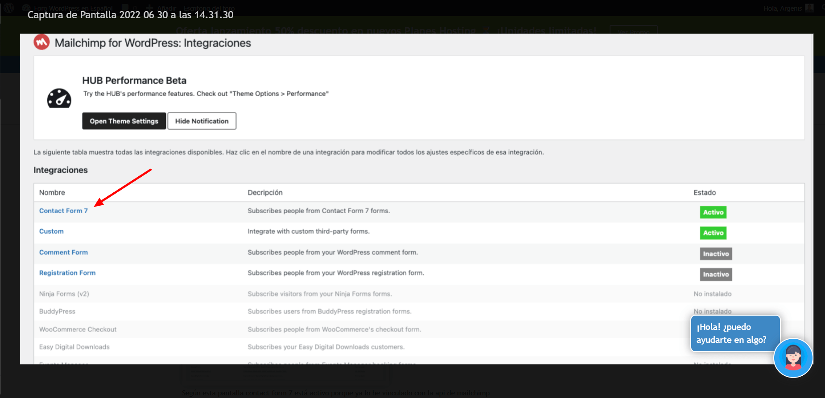Screen dimensions: 825x398
Task: Click the Open Theme Settings button
Action: (x=124, y=121)
